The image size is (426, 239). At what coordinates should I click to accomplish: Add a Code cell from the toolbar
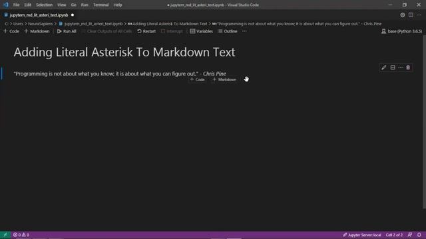click(x=11, y=31)
